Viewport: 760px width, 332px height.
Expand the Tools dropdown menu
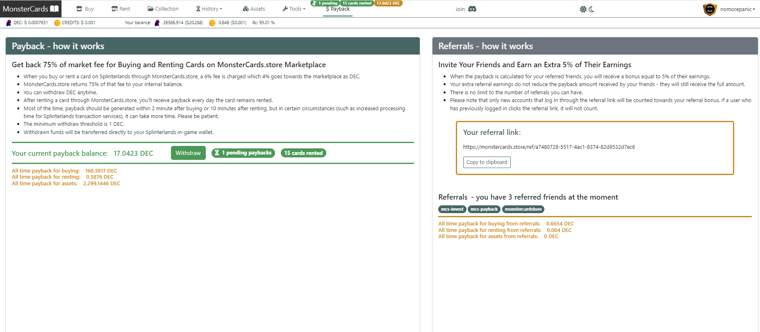coord(294,9)
